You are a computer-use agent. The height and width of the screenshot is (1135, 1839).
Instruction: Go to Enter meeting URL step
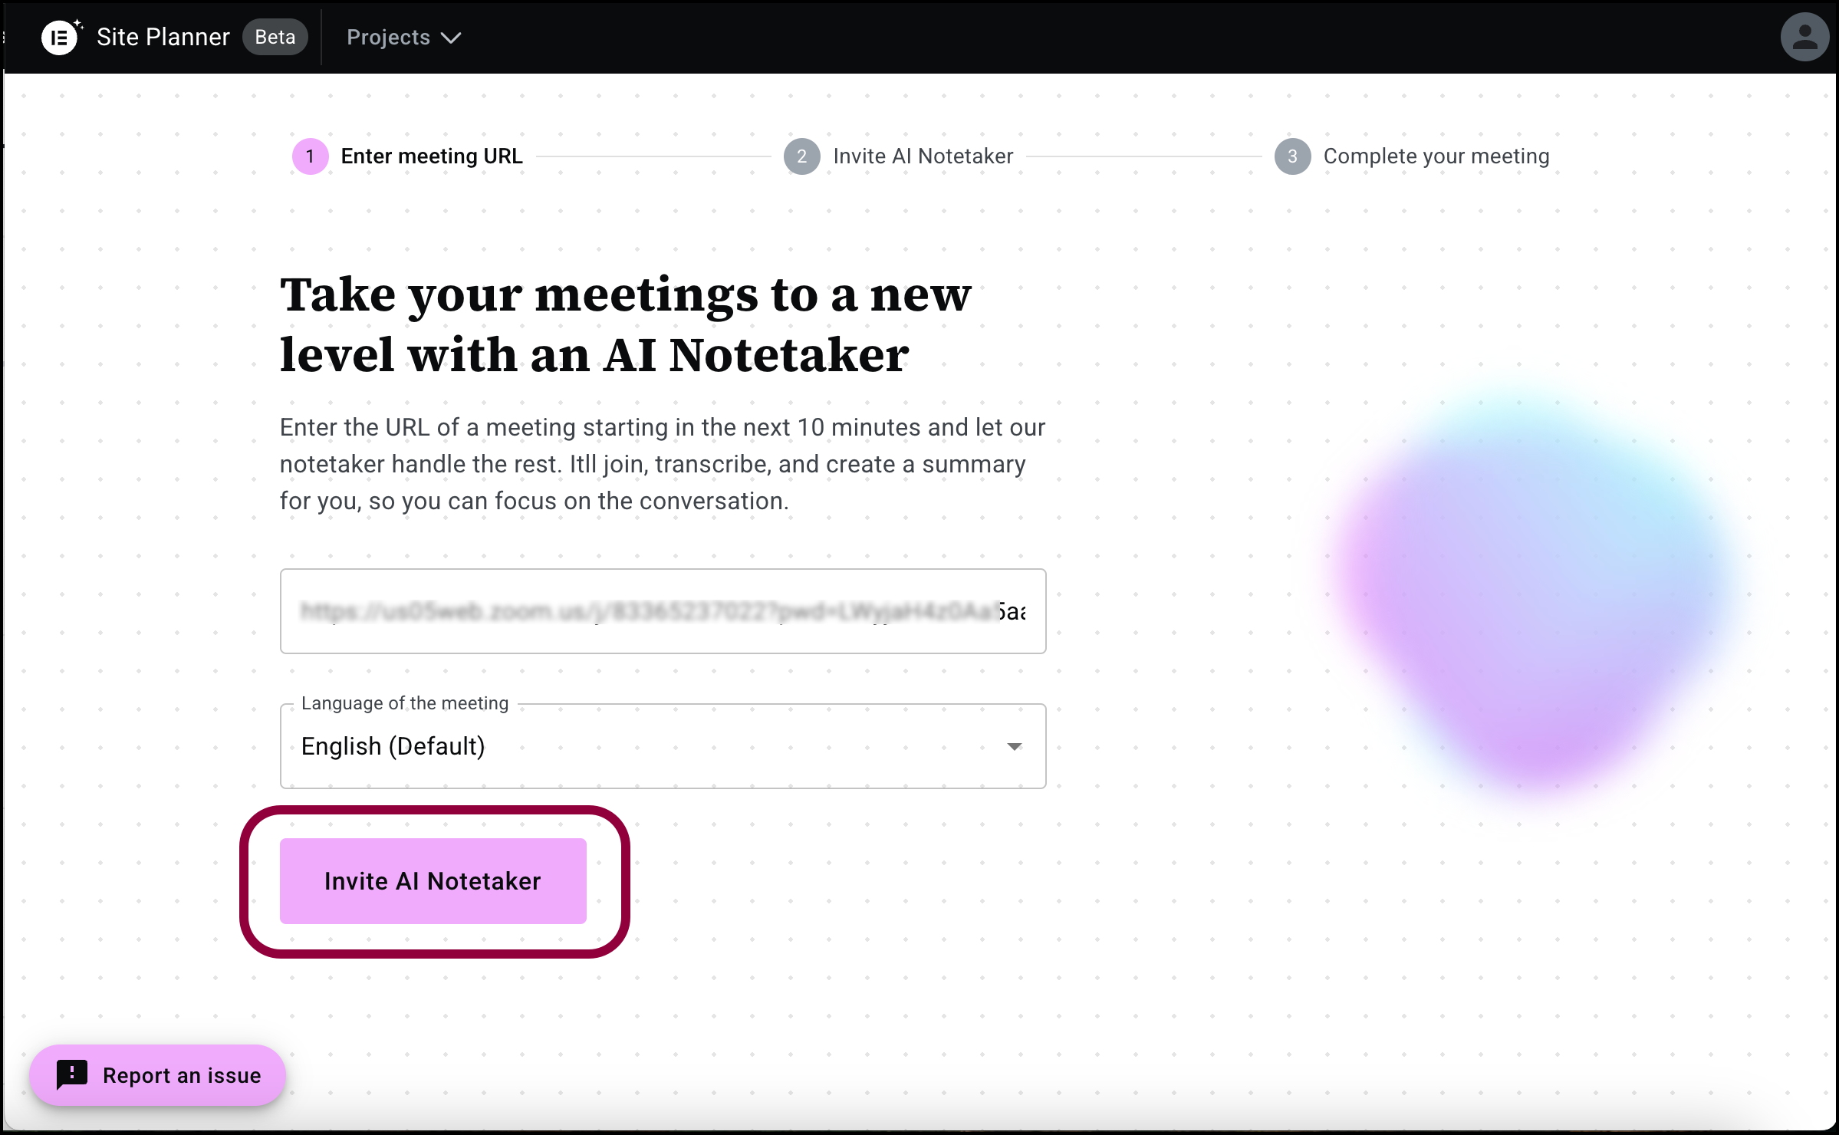(432, 156)
